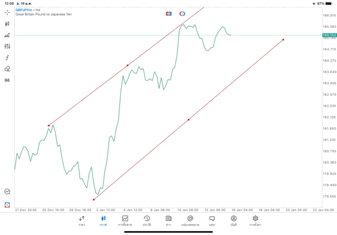Open the การซื้อขาย trade tab
This screenshot has width=337, height=235.
125,220
